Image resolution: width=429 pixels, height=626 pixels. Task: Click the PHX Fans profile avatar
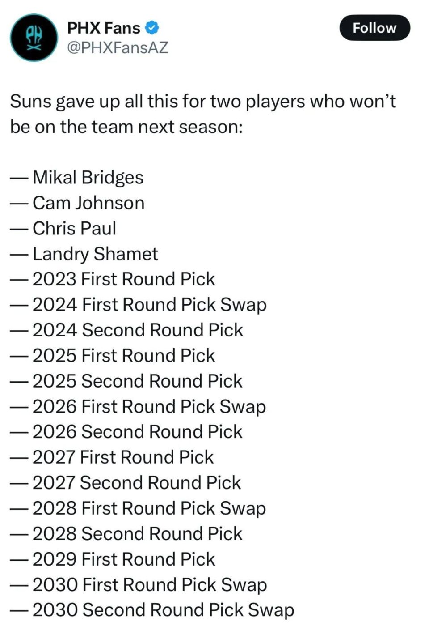point(34,38)
